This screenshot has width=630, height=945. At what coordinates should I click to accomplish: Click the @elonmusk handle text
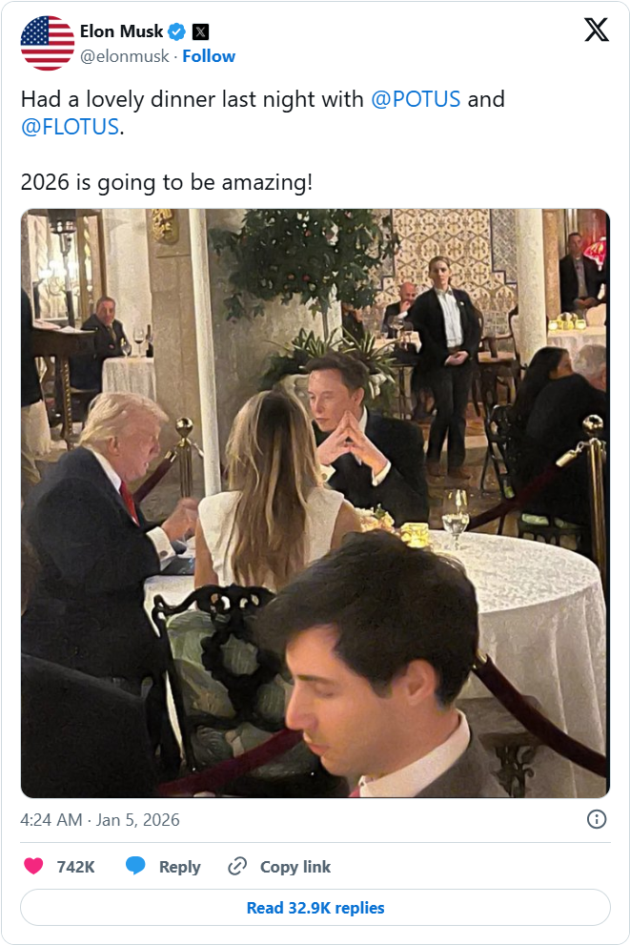(x=123, y=56)
